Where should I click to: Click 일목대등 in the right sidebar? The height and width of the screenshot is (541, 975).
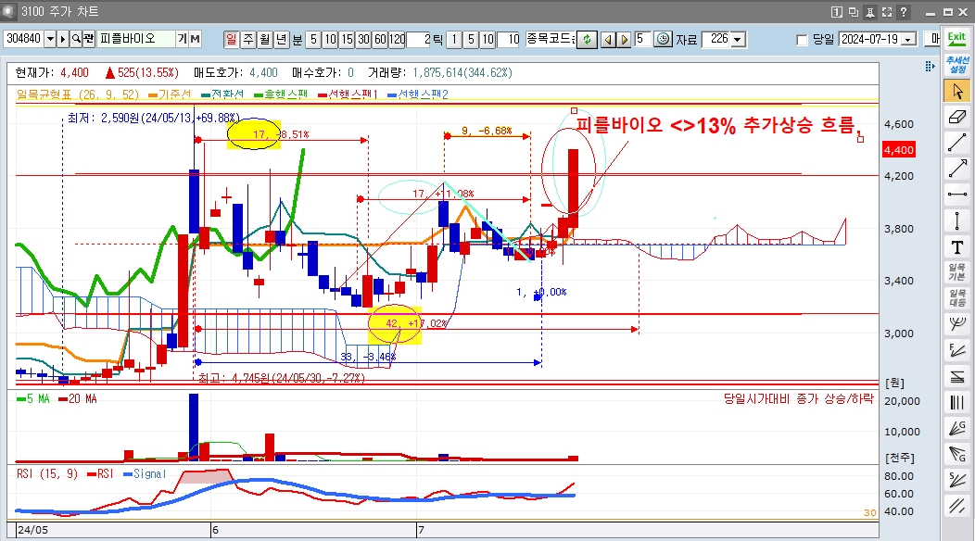[956, 298]
